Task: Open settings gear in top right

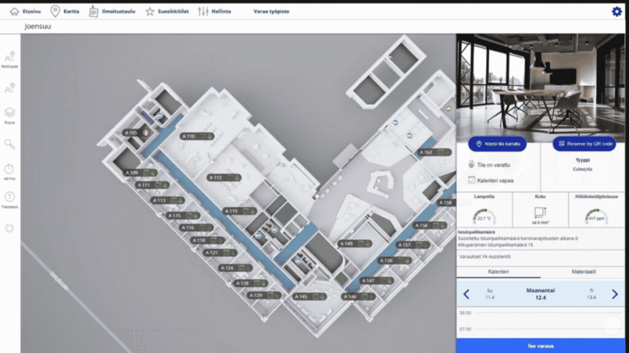Action: click(x=617, y=11)
